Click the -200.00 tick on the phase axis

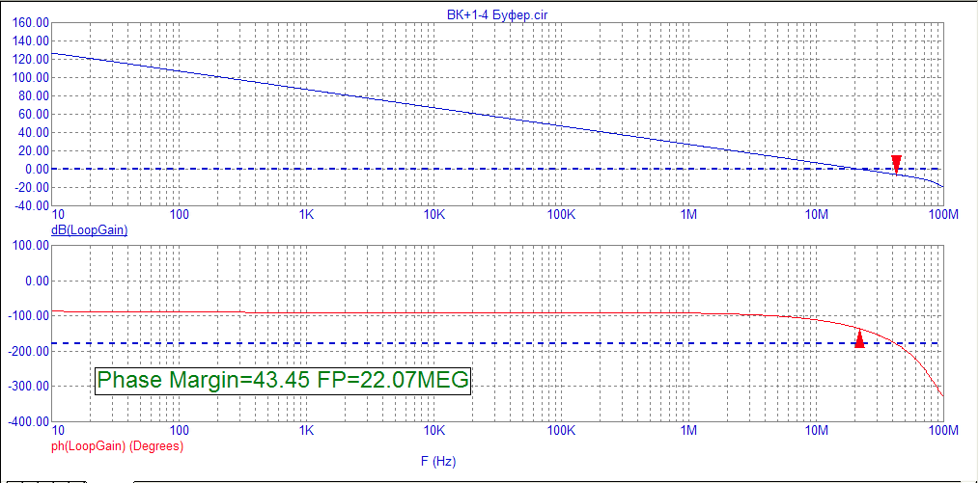coord(29,351)
